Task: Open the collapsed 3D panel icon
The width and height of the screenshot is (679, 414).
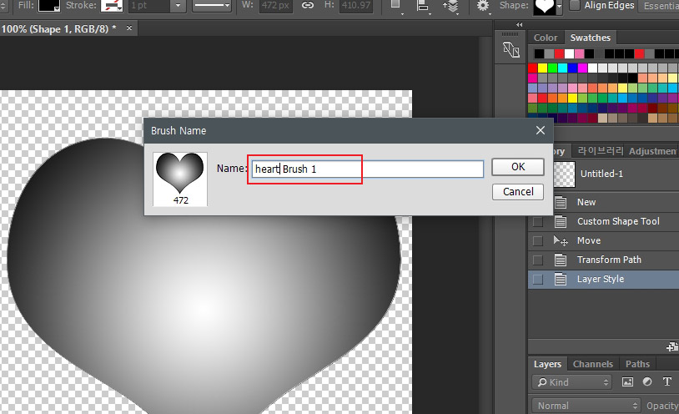Action: coord(511,49)
